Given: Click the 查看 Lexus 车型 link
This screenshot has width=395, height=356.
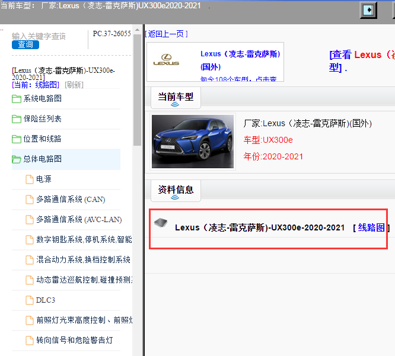Looking at the screenshot, I should [362, 61].
